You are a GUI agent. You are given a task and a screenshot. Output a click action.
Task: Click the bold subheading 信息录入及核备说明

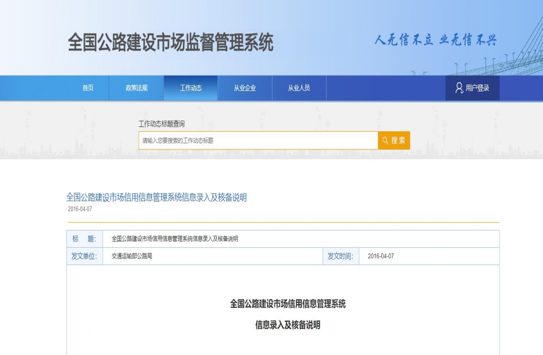(x=288, y=325)
